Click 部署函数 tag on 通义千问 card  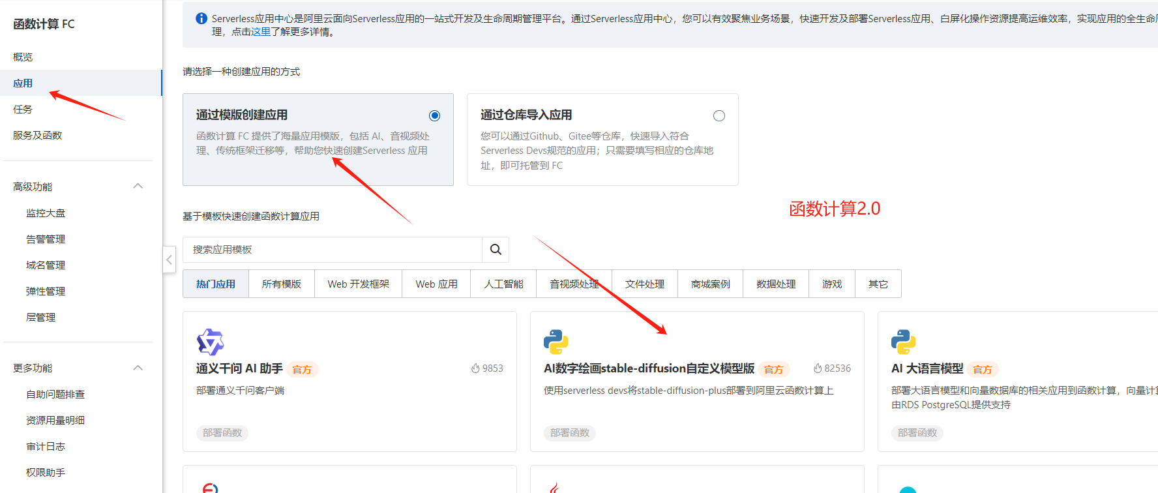[x=222, y=433]
